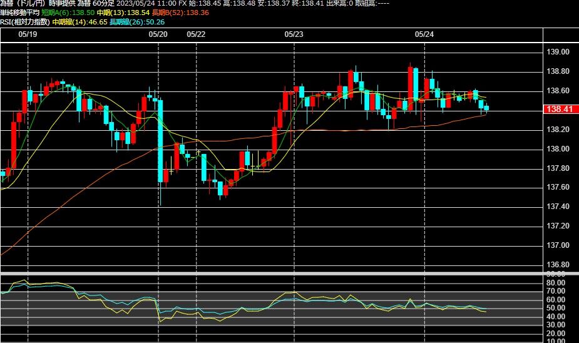Click the 単純移動平均 indicator label
Screen dimensions: 579x343
[x=19, y=13]
